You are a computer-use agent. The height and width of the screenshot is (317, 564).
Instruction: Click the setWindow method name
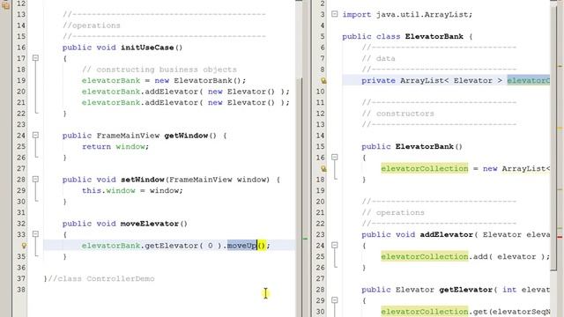tap(143, 180)
